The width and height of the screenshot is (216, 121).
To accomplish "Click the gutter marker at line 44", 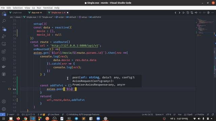I will tap(9, 89).
